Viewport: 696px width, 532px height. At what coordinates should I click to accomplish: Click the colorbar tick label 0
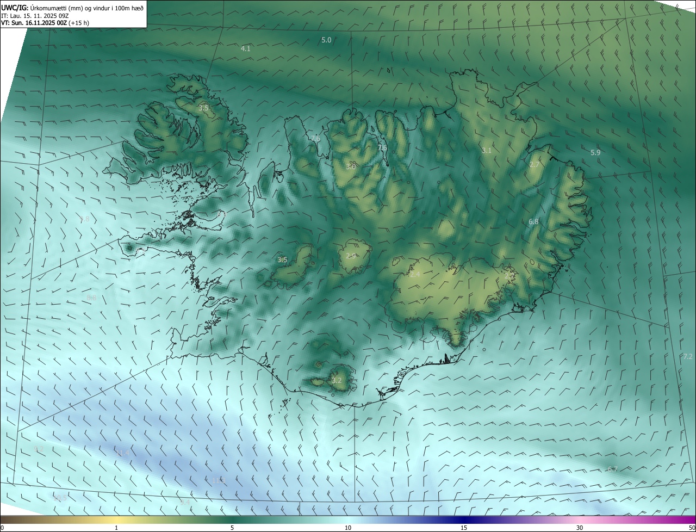[x=2, y=528]
